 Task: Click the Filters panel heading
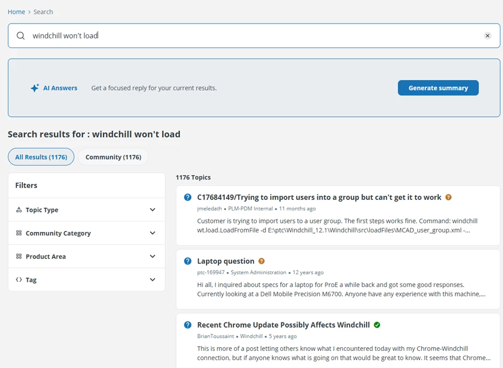coord(26,185)
